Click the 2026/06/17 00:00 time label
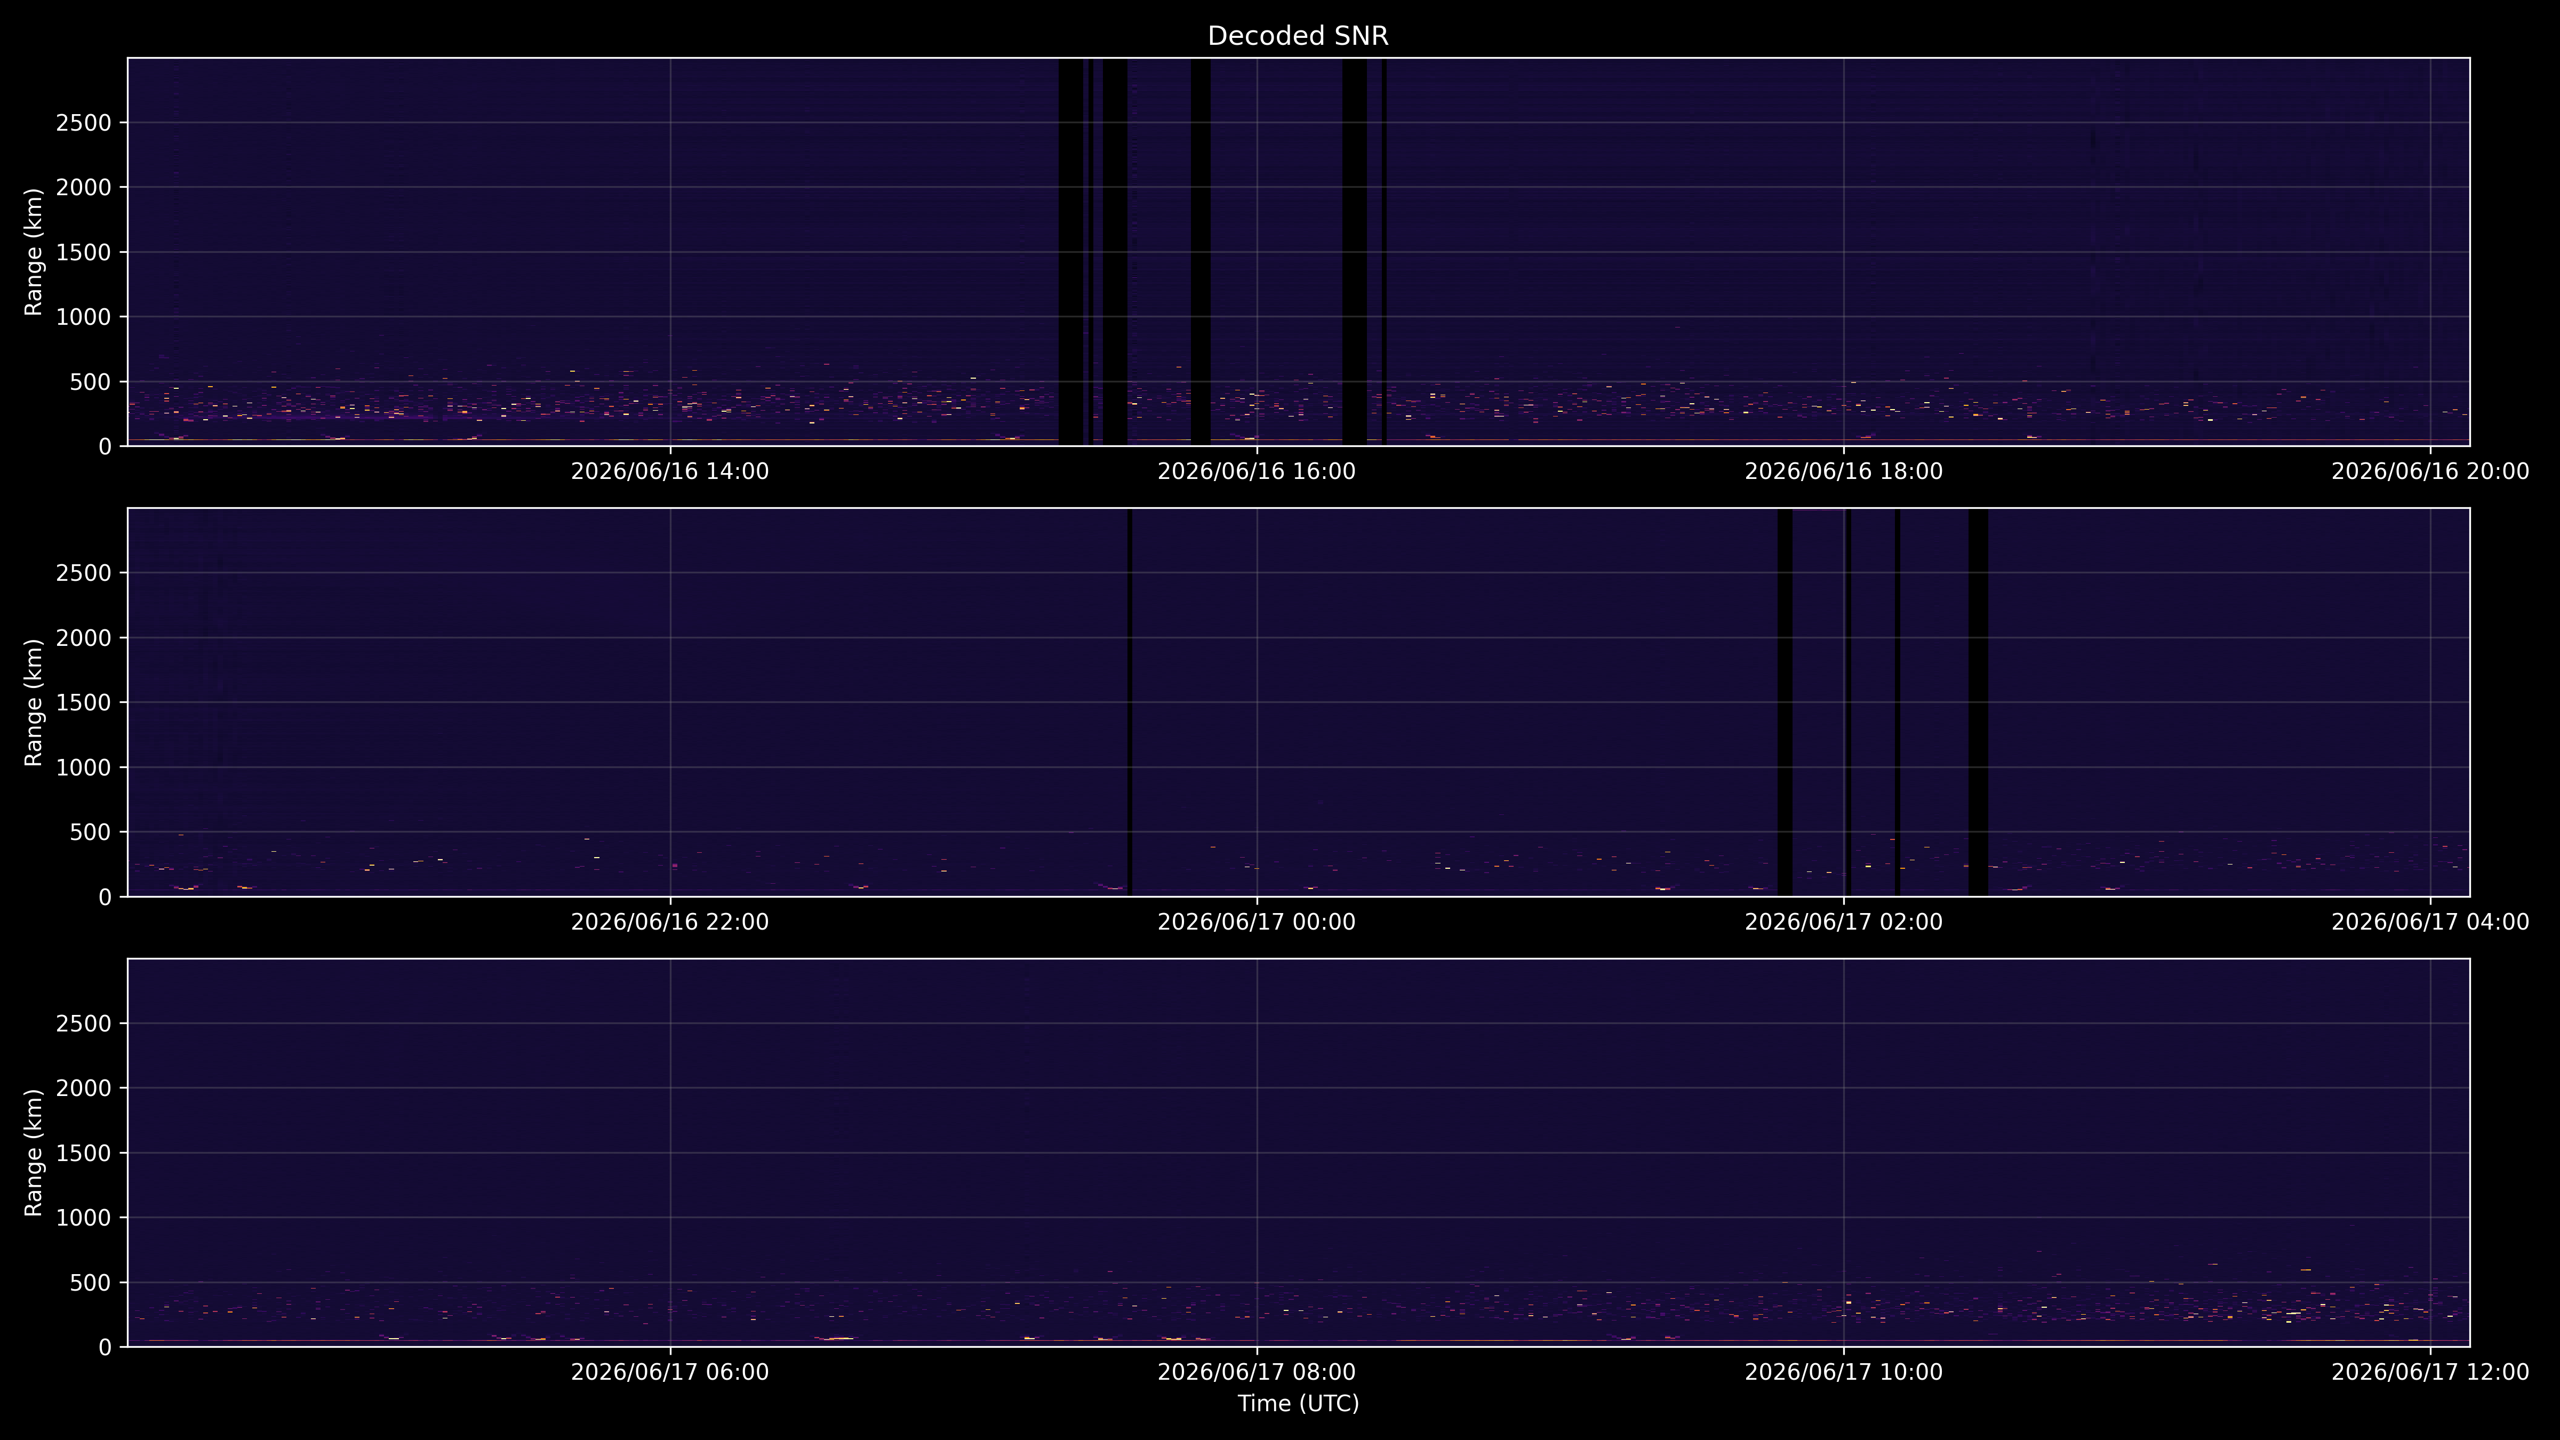 coord(1256,921)
